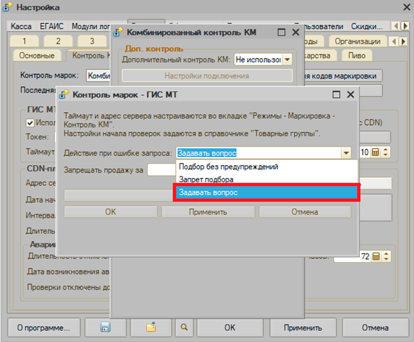
Task: Pick the highlighted Задавать вопрос option
Action: point(208,192)
